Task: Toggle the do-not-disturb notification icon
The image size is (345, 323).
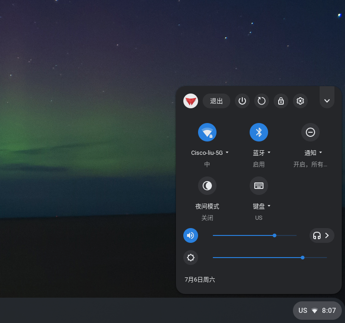Action: pyautogui.click(x=310, y=132)
